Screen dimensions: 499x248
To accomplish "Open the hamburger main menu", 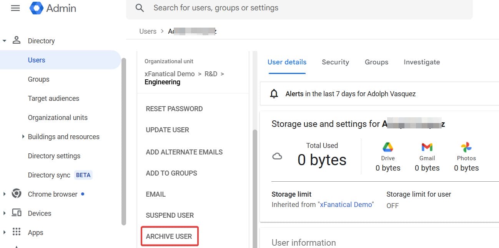I will [x=15, y=8].
